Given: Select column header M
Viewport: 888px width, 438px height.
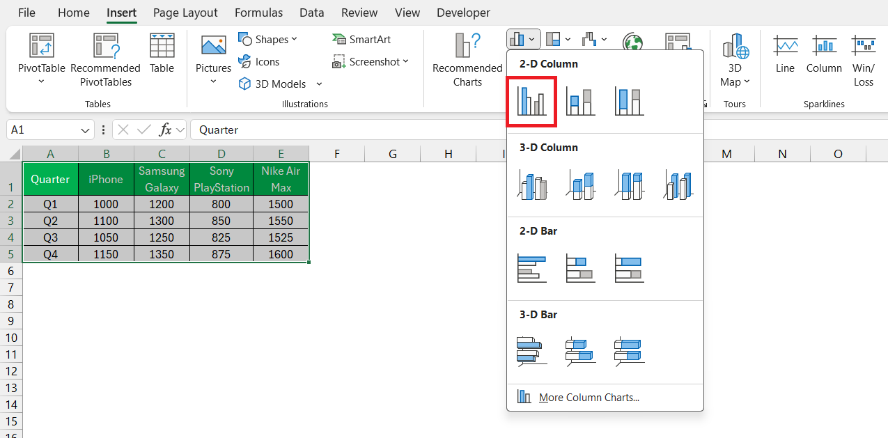Looking at the screenshot, I should (727, 154).
